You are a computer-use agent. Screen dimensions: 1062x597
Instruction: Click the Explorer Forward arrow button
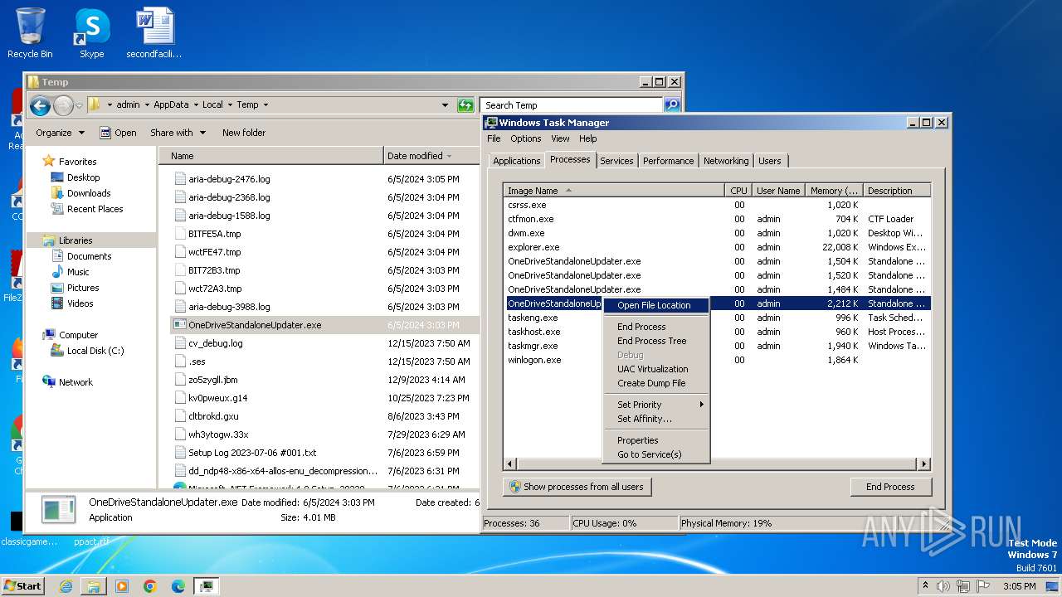pos(63,105)
